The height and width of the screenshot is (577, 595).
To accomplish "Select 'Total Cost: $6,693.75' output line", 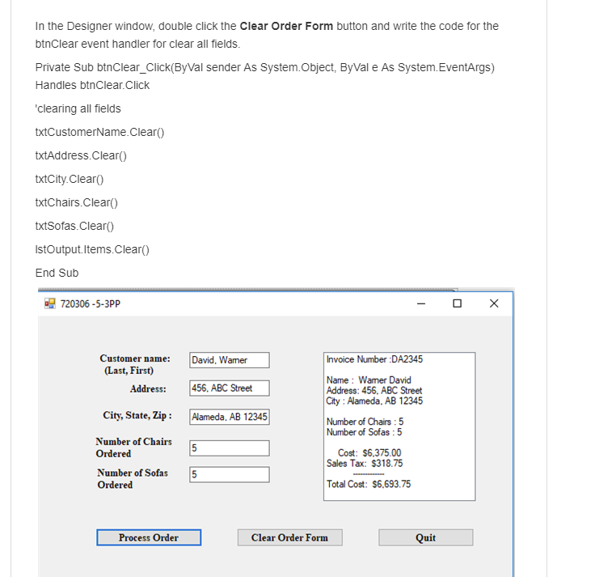I will [369, 484].
